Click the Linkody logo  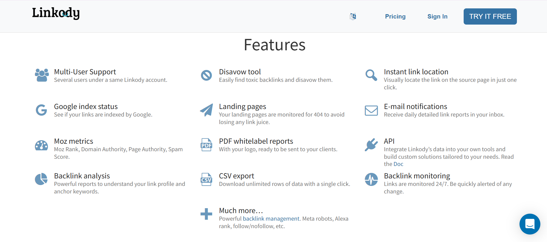(56, 13)
